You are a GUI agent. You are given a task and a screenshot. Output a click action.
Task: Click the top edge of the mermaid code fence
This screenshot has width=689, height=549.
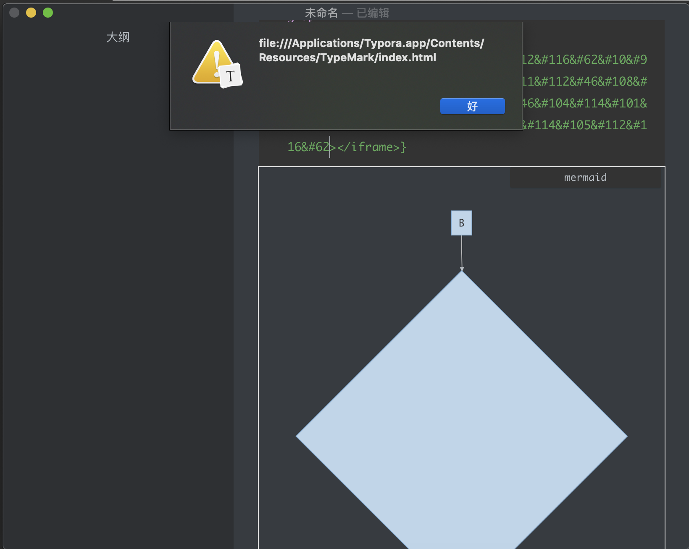[x=461, y=167]
